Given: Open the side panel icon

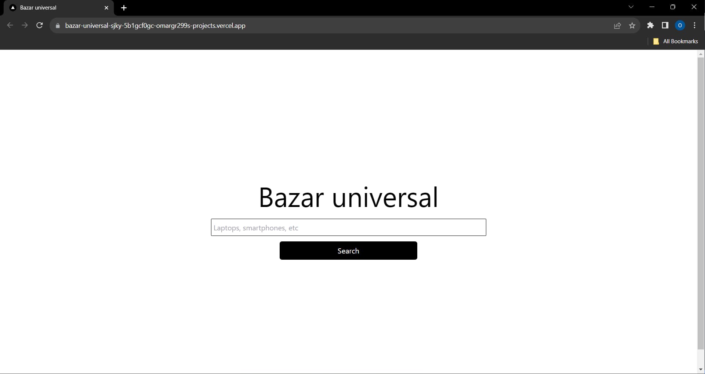Looking at the screenshot, I should coord(665,25).
